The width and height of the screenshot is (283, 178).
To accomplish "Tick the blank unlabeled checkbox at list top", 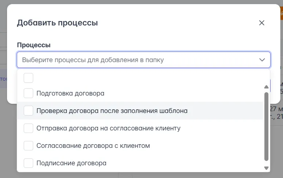I will tap(28, 78).
